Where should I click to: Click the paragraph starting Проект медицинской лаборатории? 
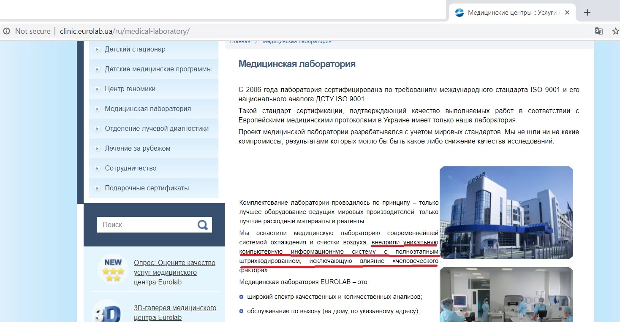[409, 137]
